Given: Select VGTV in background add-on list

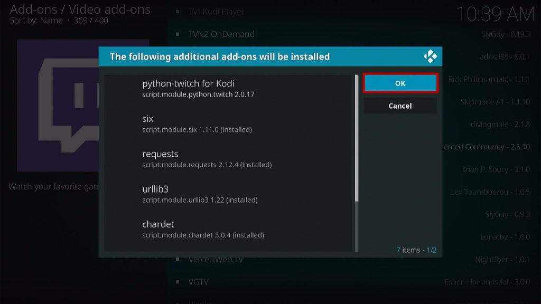Looking at the screenshot, I should point(199,282).
